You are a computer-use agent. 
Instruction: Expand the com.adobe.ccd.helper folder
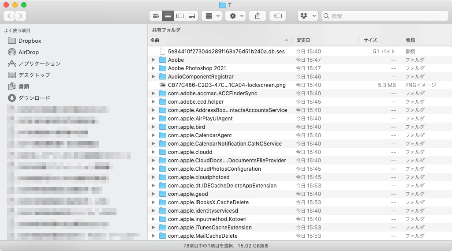point(153,101)
